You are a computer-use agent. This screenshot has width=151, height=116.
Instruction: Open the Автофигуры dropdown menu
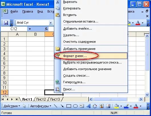(41, 106)
